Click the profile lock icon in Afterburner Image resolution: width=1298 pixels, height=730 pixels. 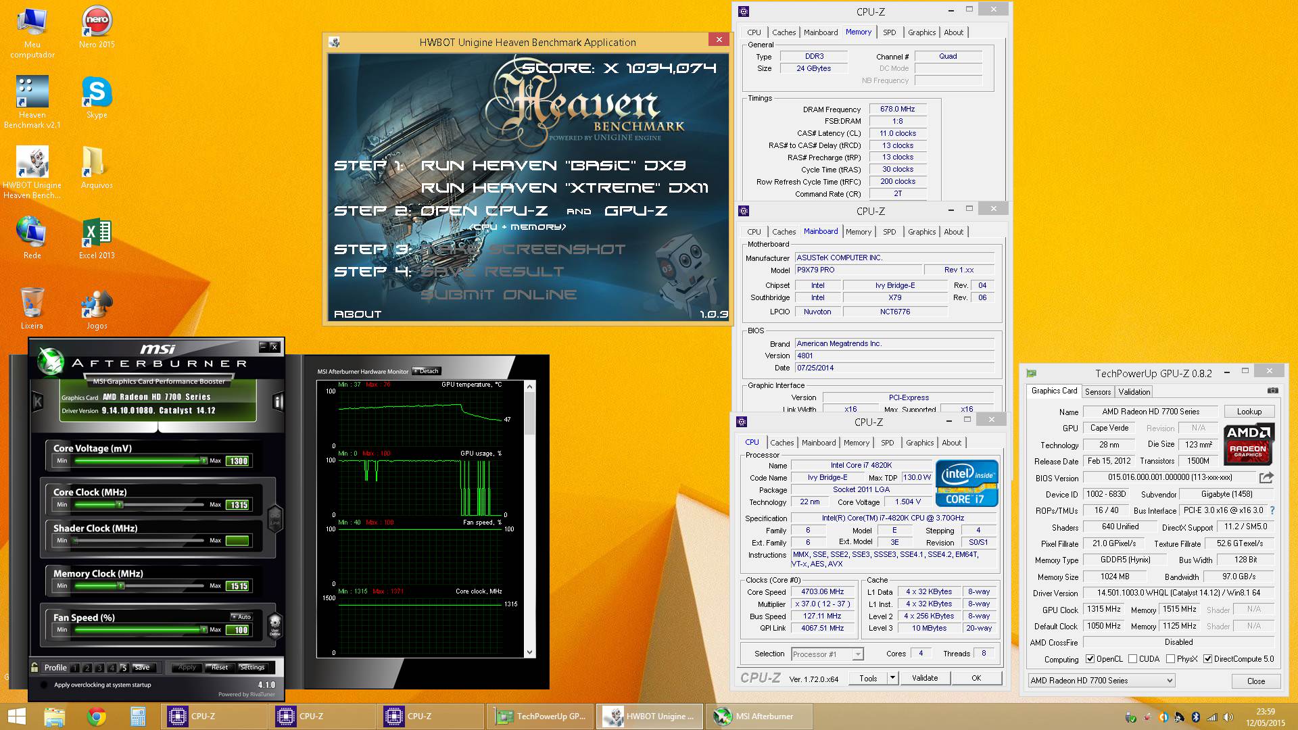(x=34, y=667)
